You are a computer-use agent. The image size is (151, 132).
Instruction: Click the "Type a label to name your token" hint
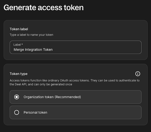tap(31, 35)
